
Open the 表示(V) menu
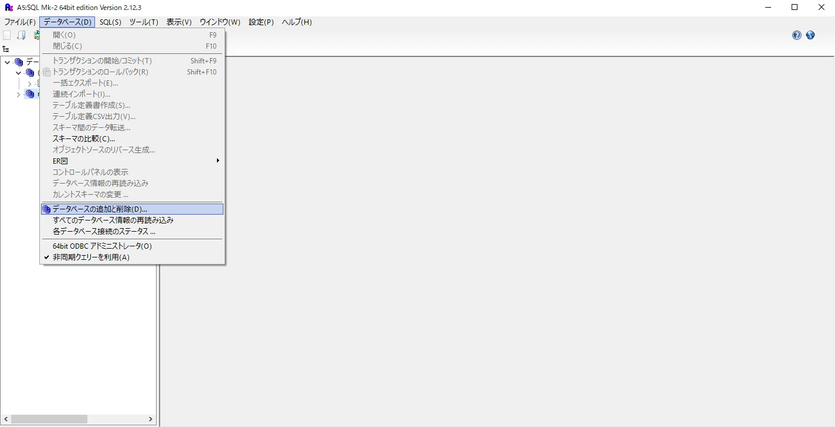[179, 22]
